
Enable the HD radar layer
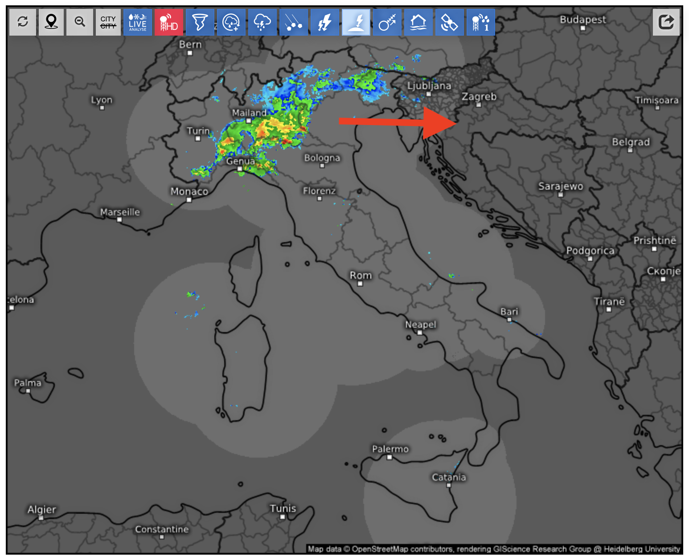click(x=169, y=22)
